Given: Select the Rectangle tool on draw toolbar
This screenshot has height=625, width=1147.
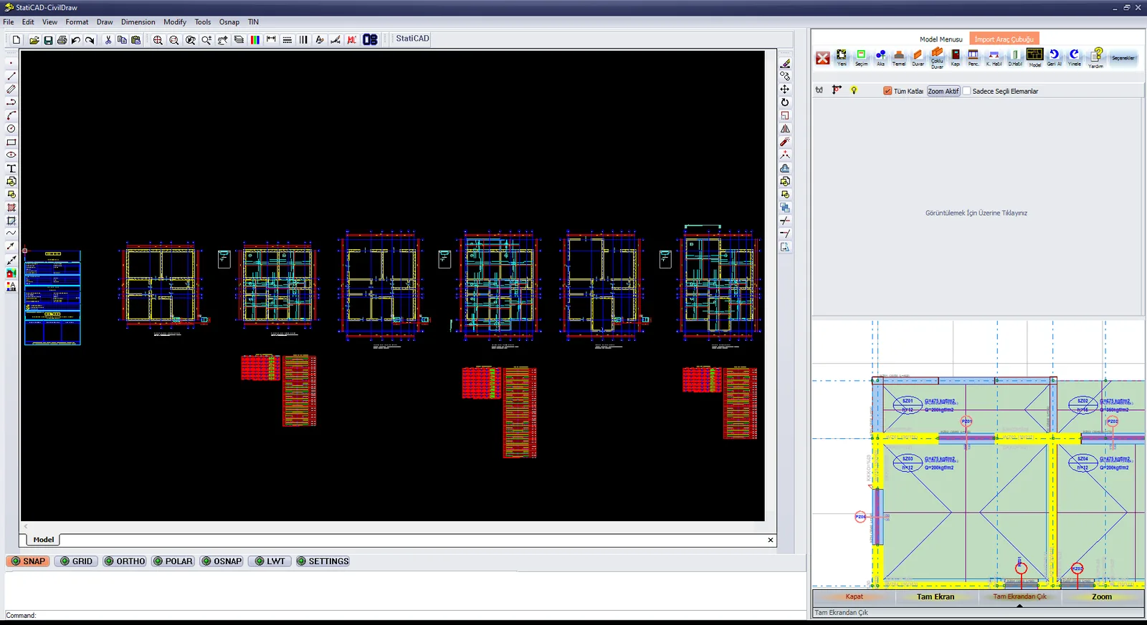Looking at the screenshot, I should pyautogui.click(x=11, y=142).
